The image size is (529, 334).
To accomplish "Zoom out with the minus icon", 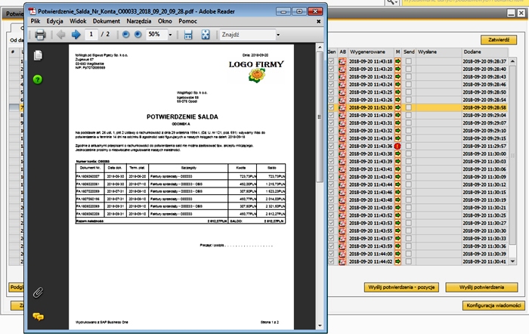I will click(126, 35).
